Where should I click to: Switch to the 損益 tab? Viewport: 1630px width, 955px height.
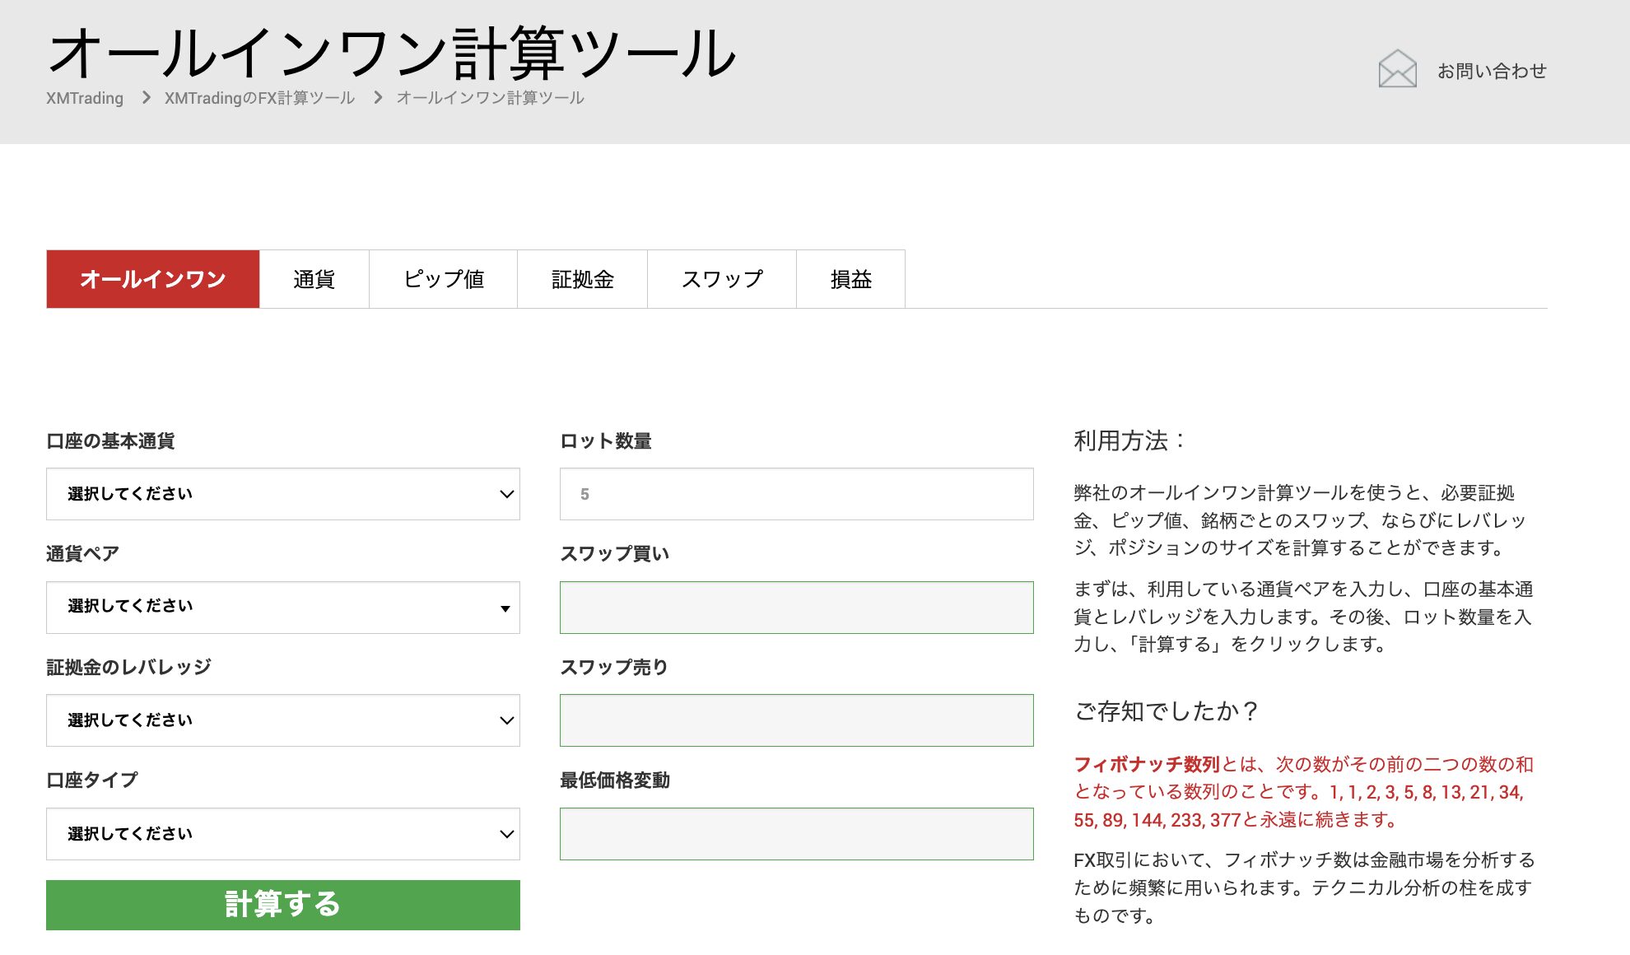click(850, 279)
